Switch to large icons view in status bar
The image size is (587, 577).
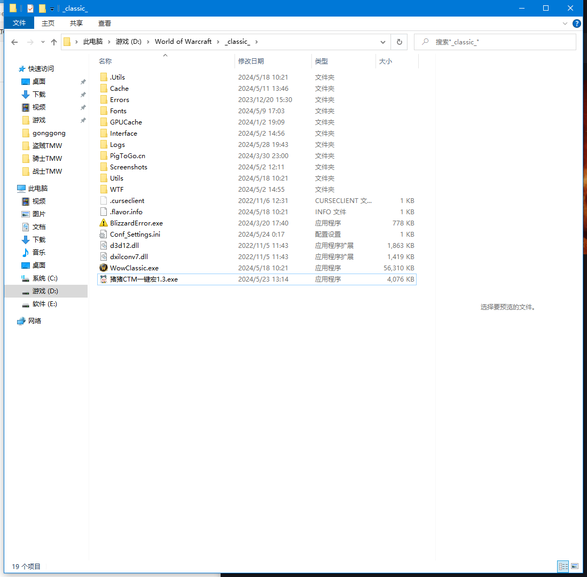[x=575, y=566]
